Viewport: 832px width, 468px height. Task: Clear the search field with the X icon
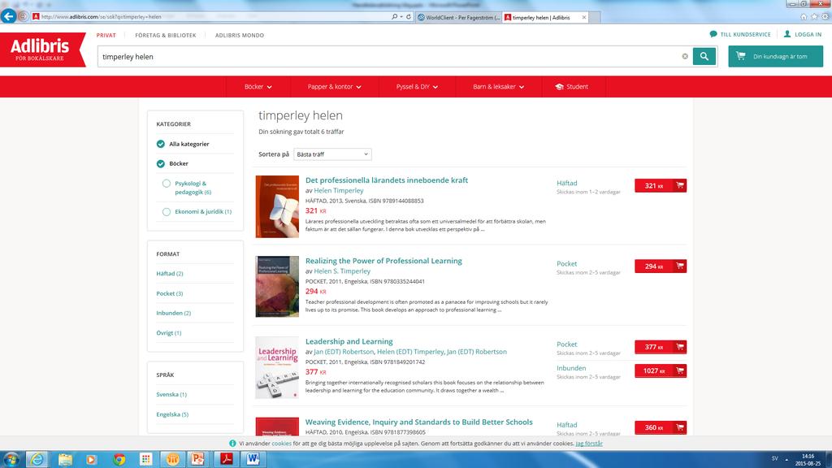[685, 56]
